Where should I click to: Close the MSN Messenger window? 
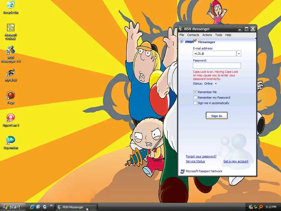(253, 29)
